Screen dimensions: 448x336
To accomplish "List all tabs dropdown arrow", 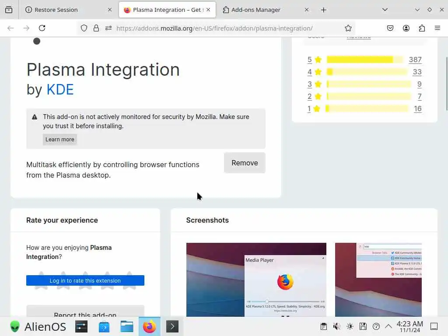I will 385,10.
